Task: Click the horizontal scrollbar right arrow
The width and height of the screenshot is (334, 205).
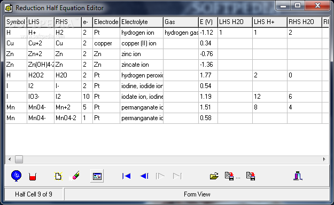Action: [324, 159]
